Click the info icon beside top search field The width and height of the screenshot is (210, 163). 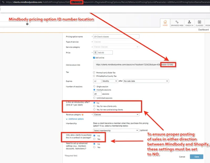27,24
